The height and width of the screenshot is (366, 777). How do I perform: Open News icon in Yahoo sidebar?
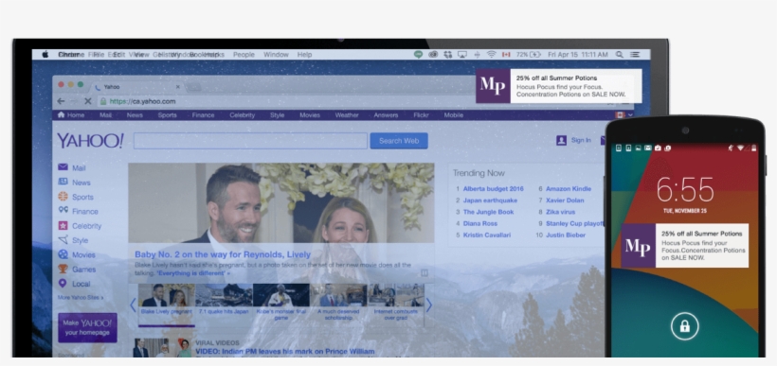pyautogui.click(x=63, y=182)
